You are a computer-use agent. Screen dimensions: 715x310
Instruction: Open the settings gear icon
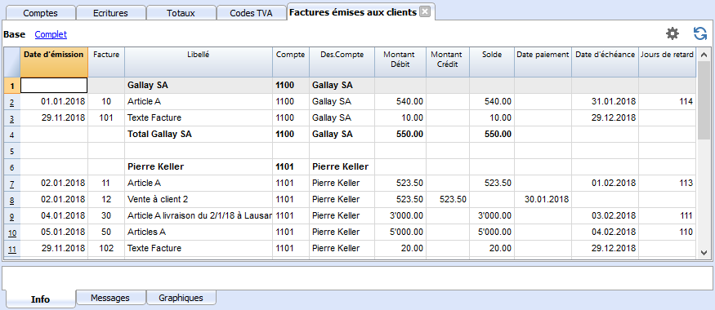click(673, 33)
